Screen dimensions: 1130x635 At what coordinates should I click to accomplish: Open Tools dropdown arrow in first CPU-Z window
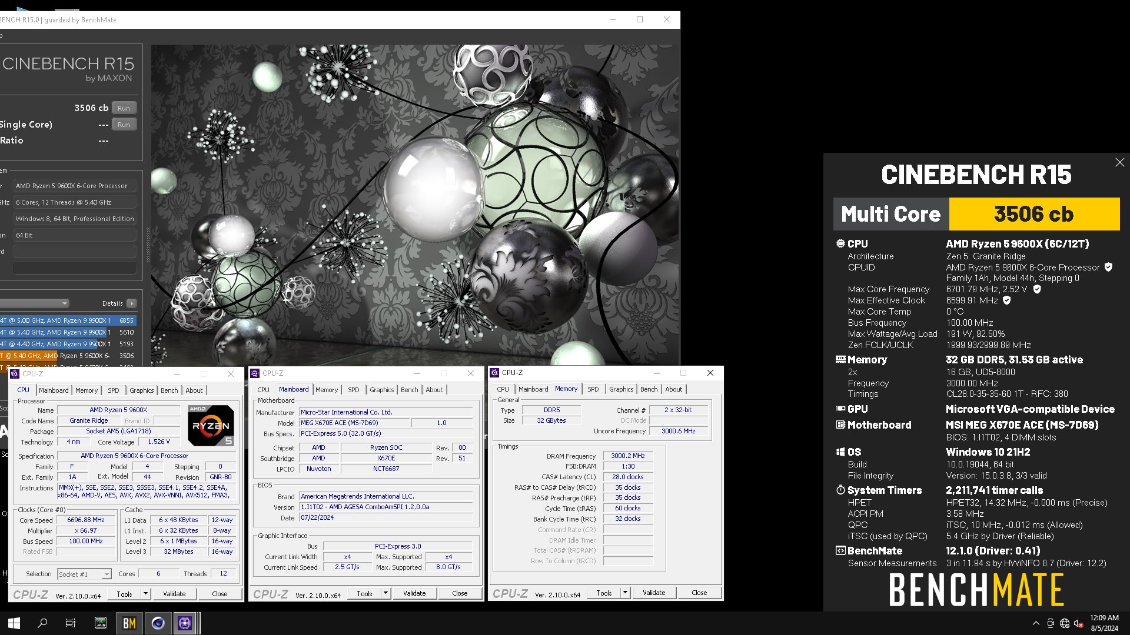pos(145,594)
